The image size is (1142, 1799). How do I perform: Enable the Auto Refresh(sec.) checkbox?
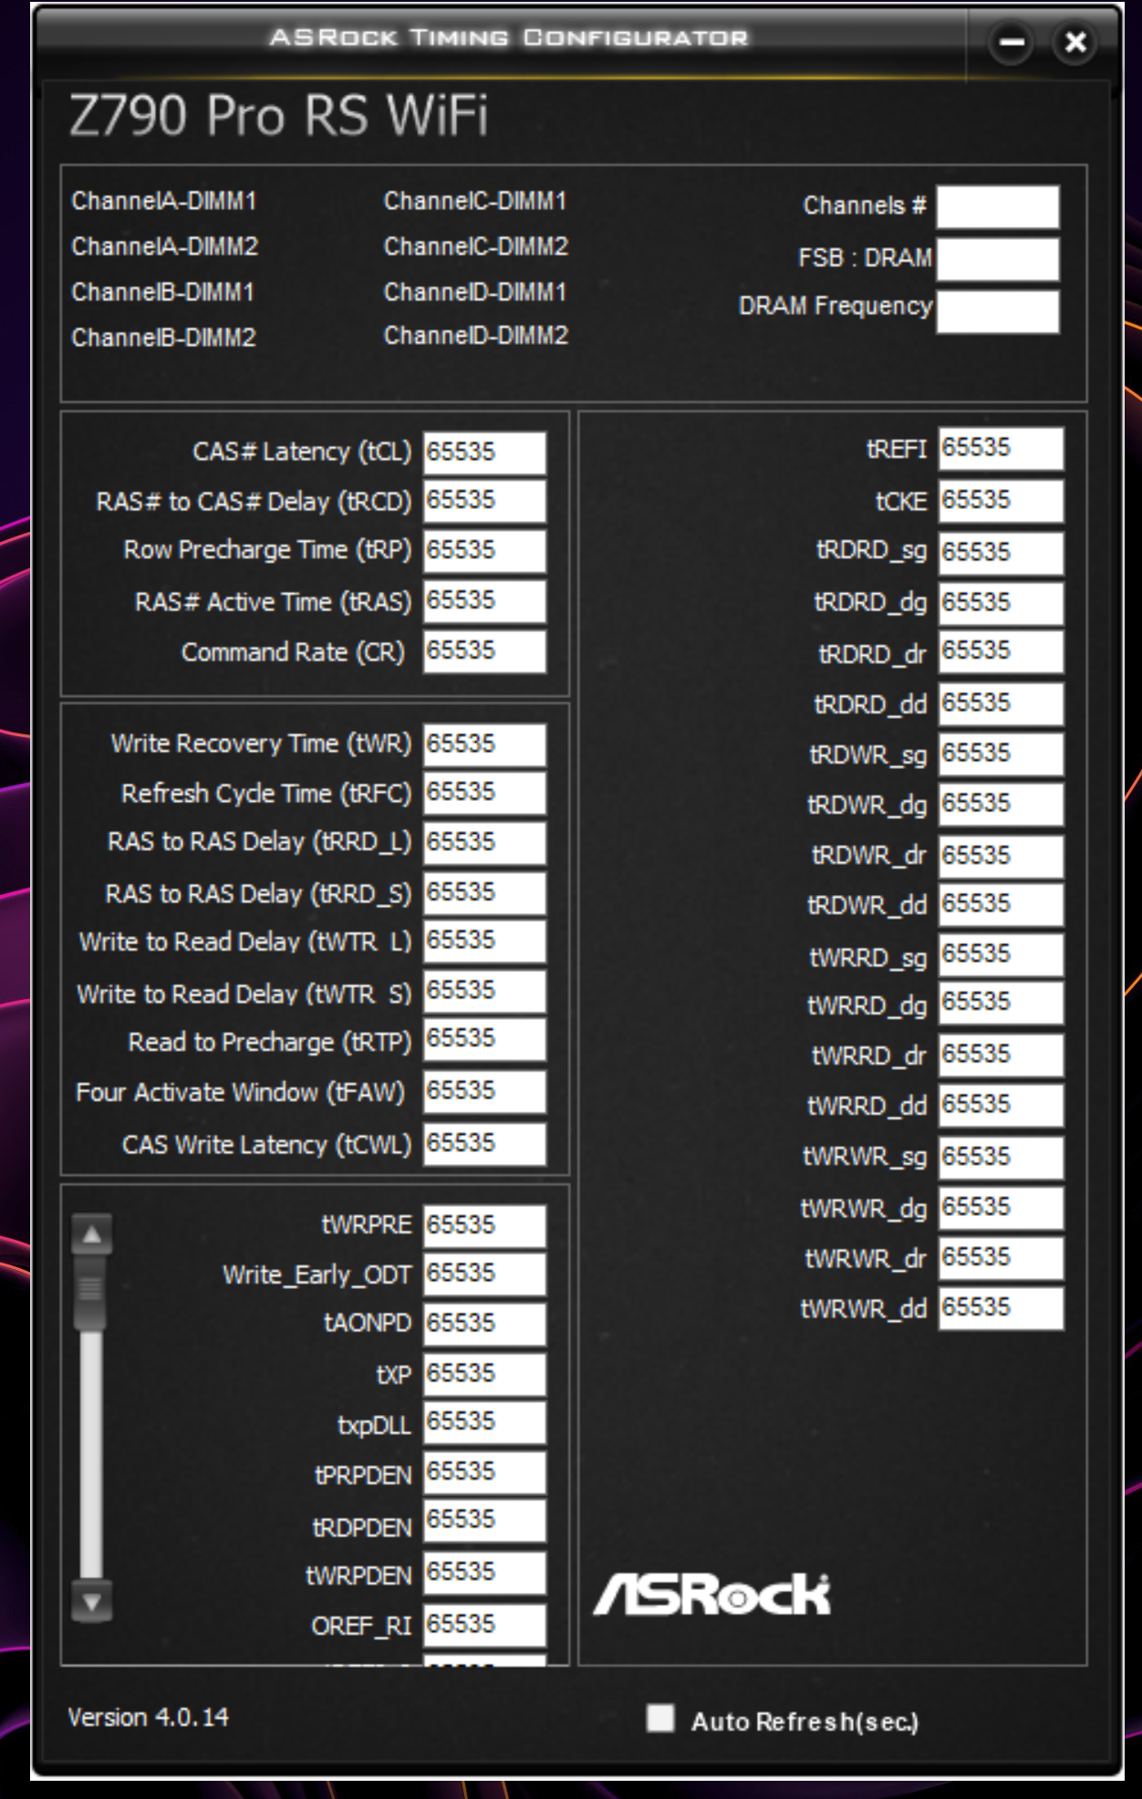click(x=659, y=1718)
